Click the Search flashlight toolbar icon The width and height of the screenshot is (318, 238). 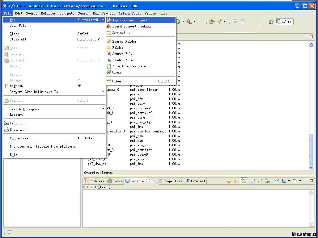click(x=219, y=22)
